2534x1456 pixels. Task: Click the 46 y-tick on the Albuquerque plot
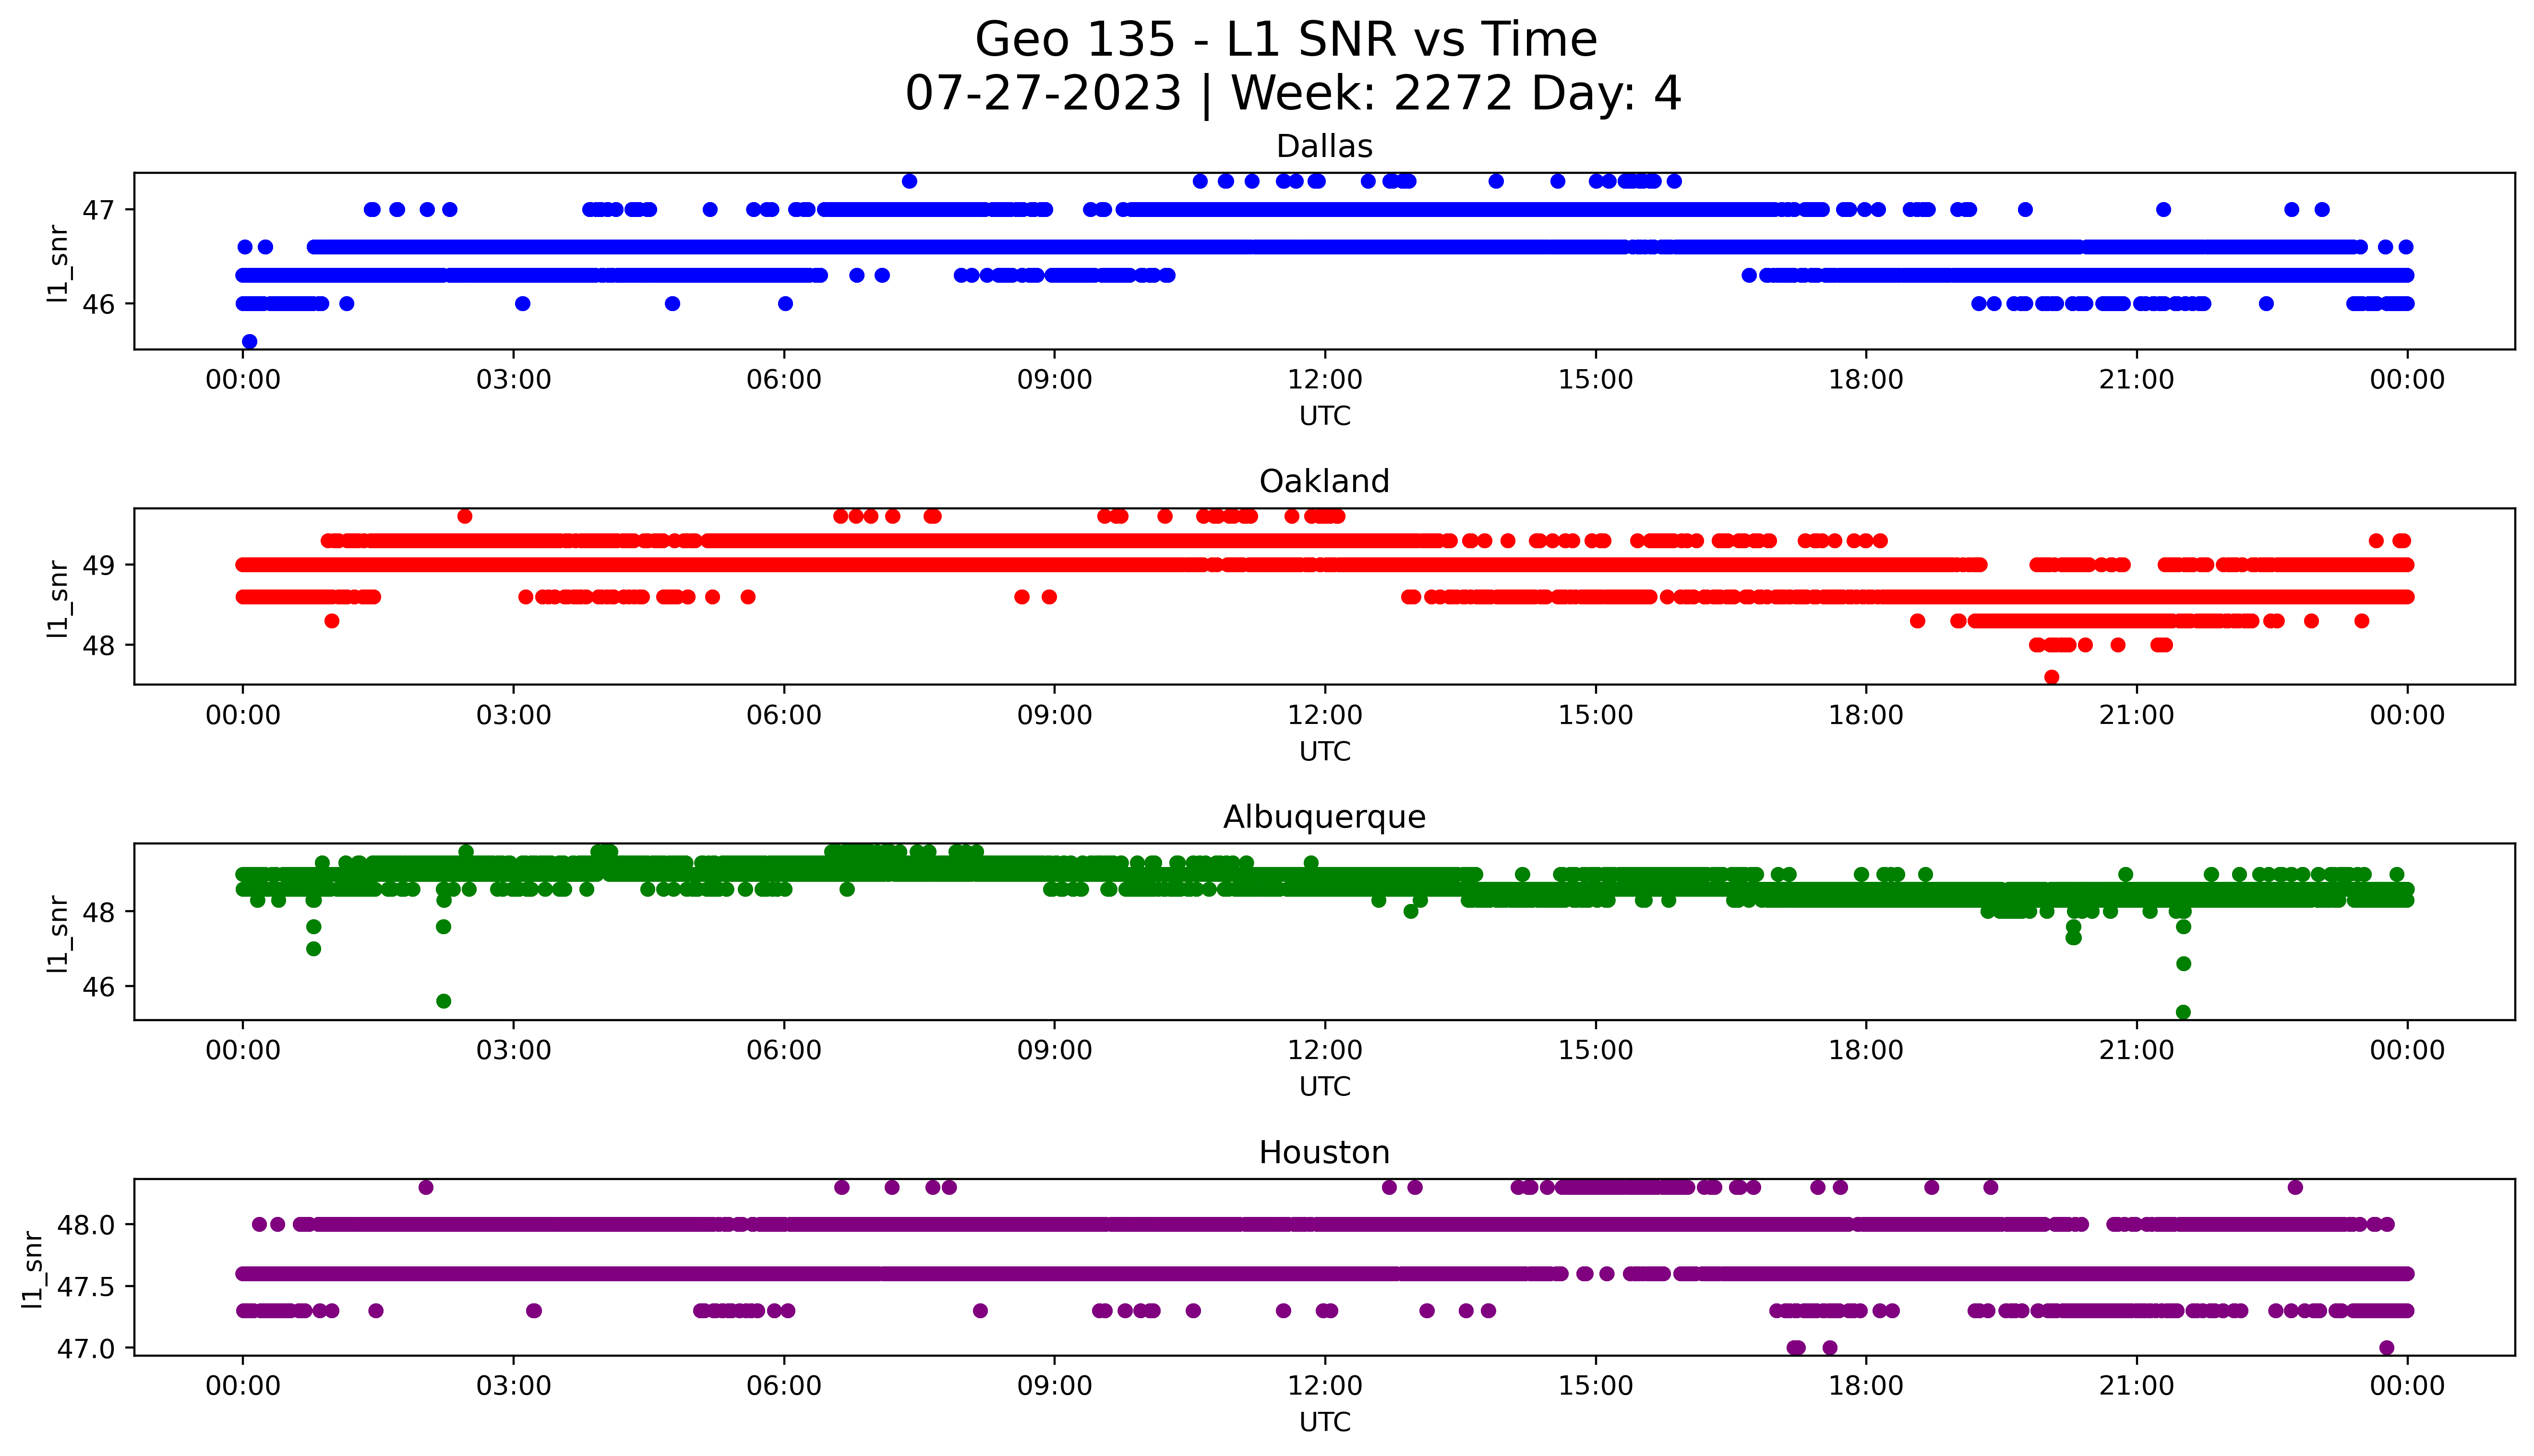point(100,987)
